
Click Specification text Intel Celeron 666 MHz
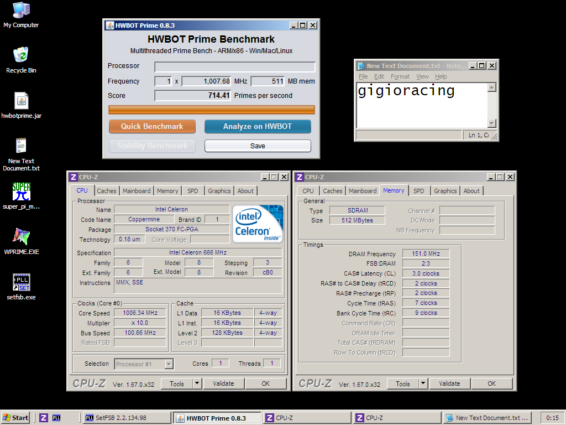198,252
